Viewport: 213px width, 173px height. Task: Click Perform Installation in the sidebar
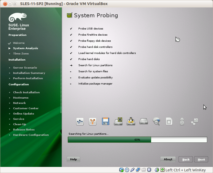coord(28,78)
